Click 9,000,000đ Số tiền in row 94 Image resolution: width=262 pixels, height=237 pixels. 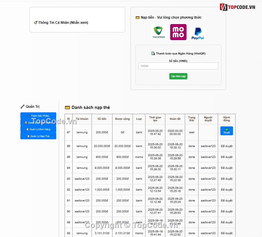pos(102,168)
